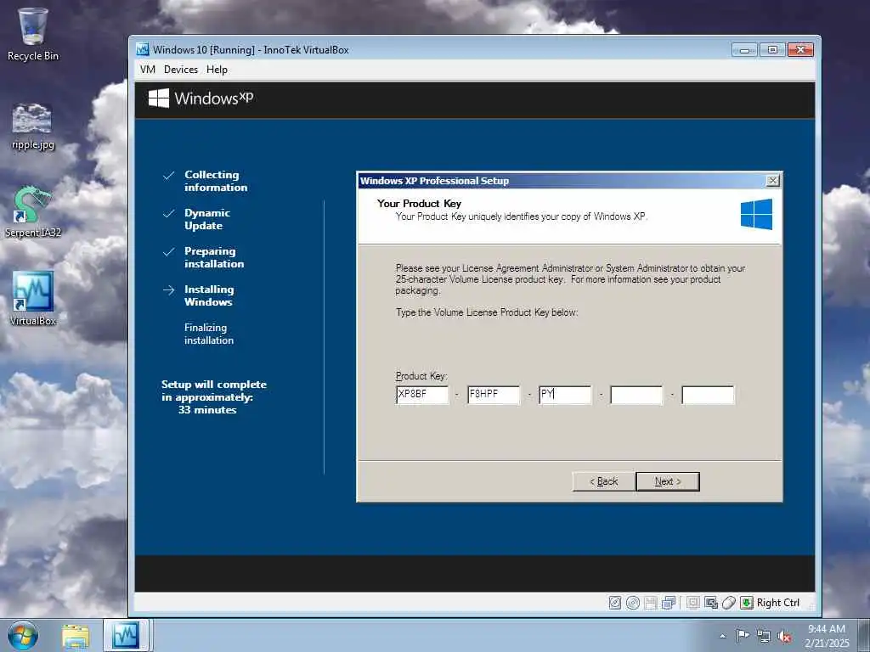The height and width of the screenshot is (652, 870).
Task: Focus the empty fifth product key field
Action: pos(708,395)
